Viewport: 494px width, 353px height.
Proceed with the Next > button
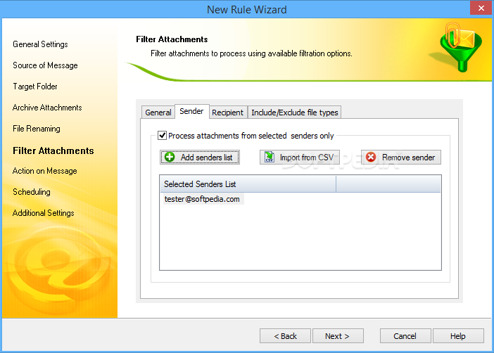pyautogui.click(x=338, y=336)
